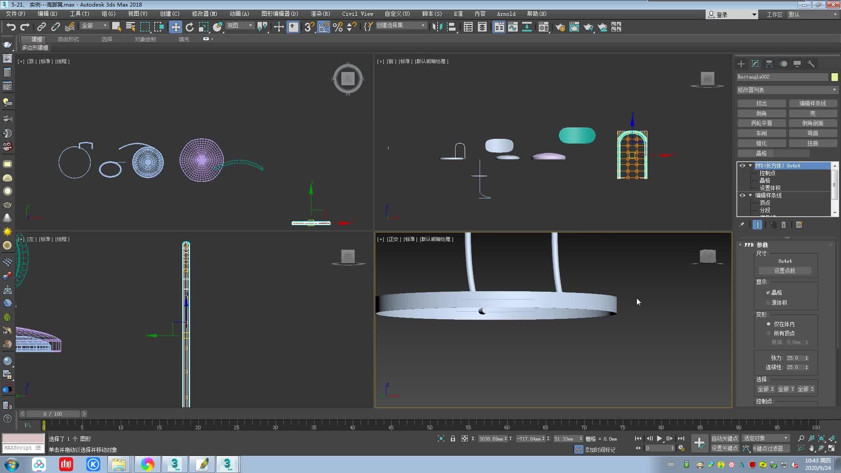Select the 所有顶点 radio option
Screen dimensions: 841x473
pos(768,333)
